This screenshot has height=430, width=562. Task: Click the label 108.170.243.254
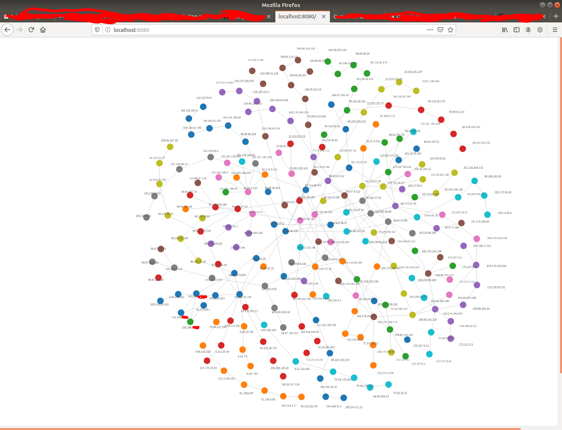point(496,266)
